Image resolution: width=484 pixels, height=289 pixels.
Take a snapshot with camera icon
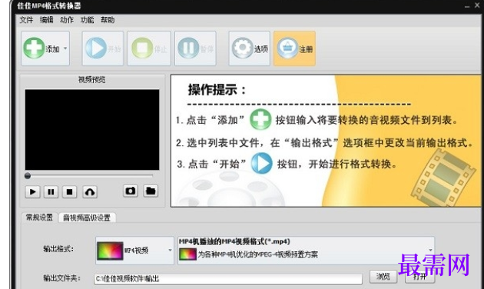click(131, 191)
